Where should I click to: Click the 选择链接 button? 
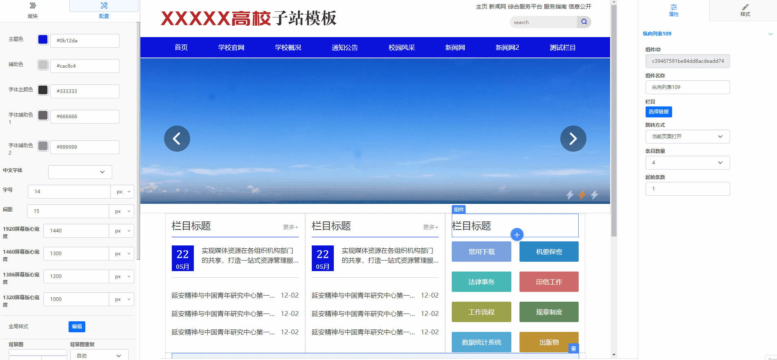pos(658,112)
